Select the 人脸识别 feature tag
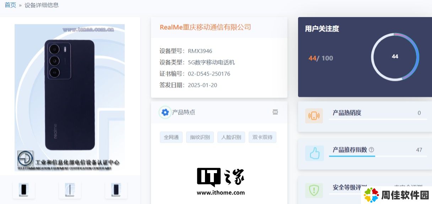This screenshot has width=432, height=204. click(x=231, y=137)
